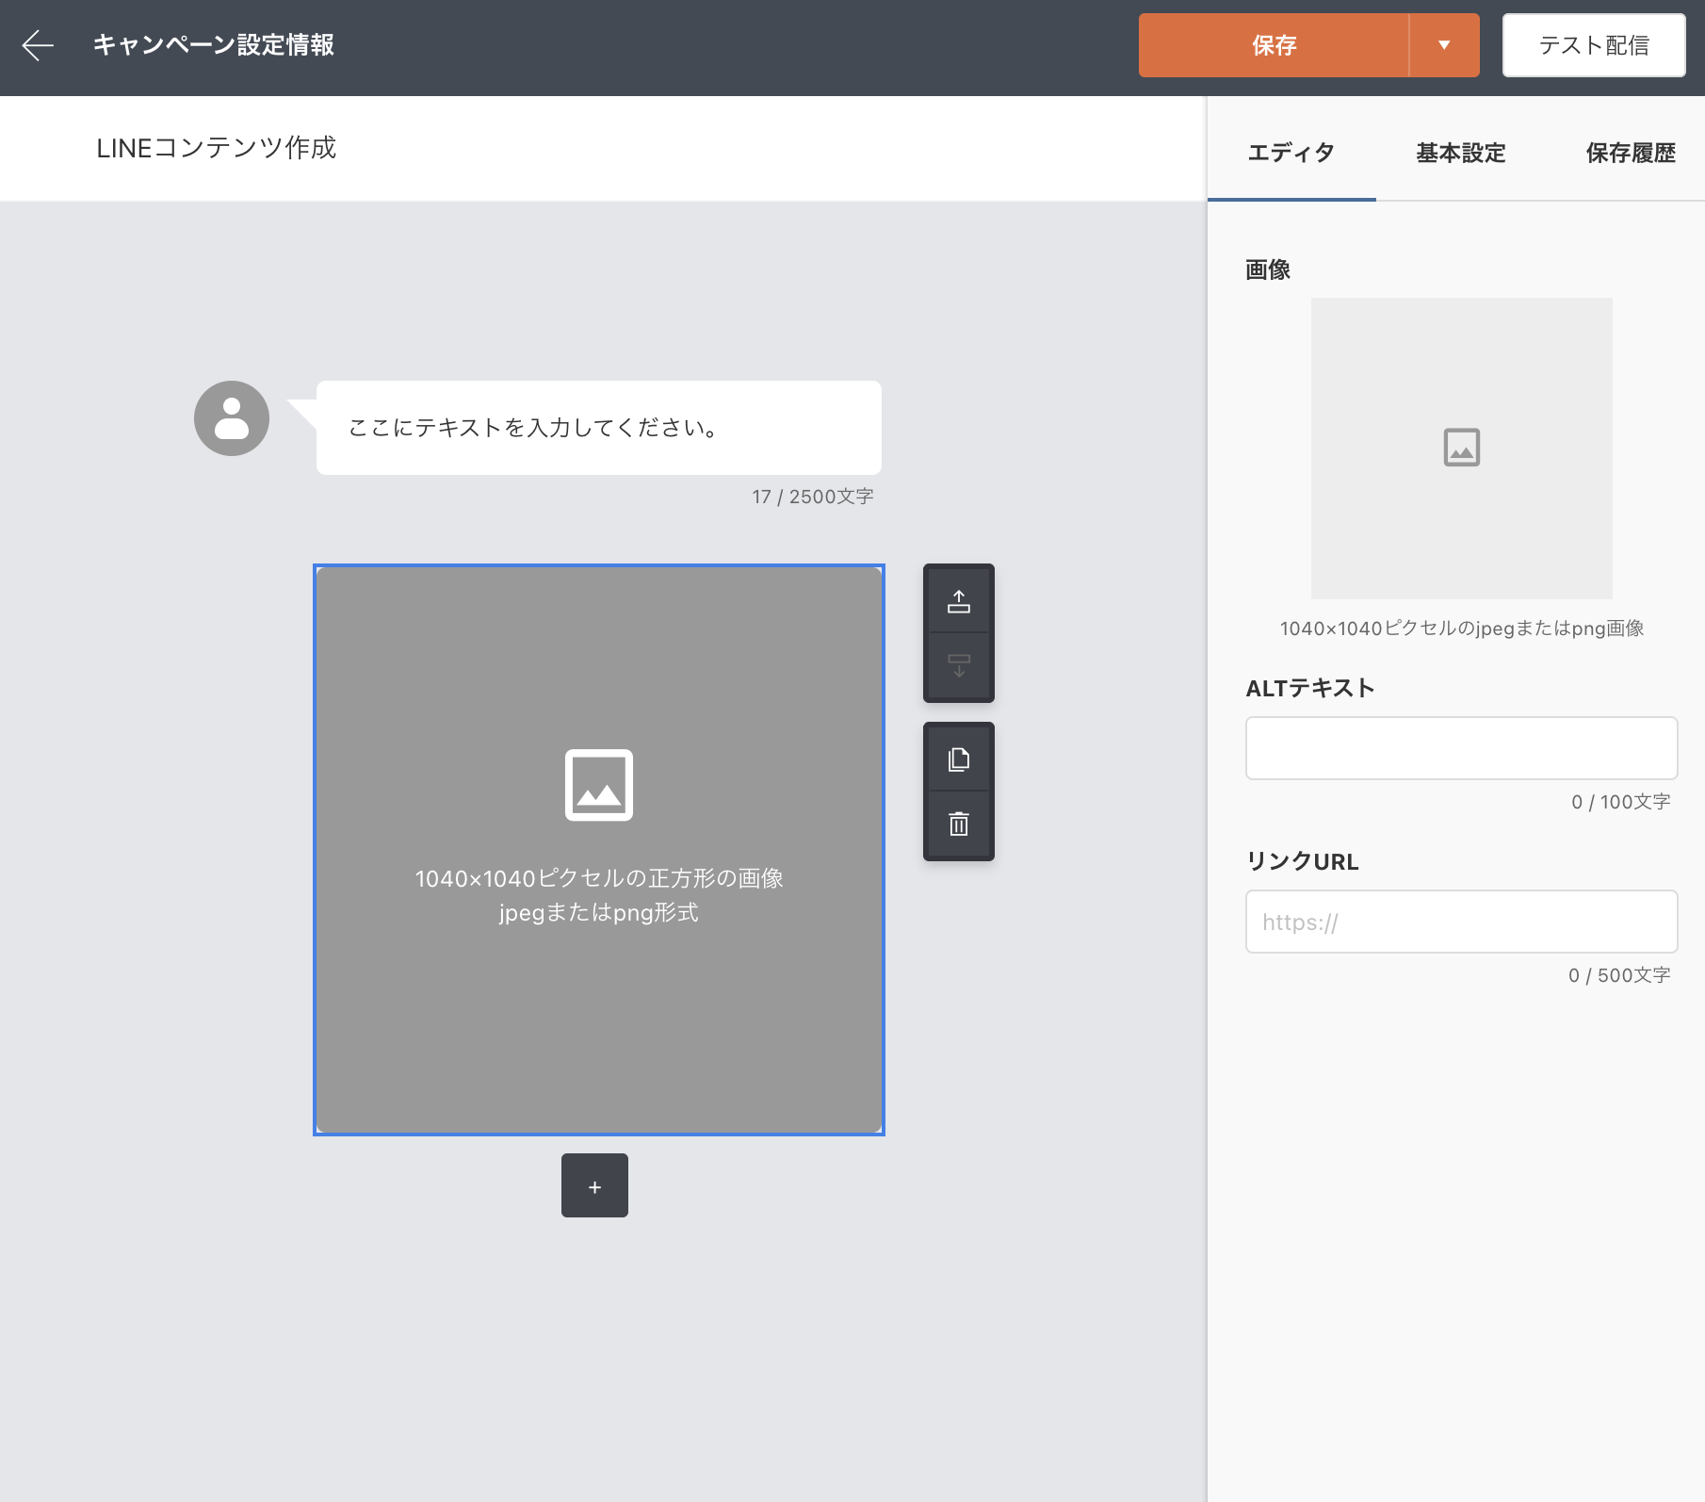Click the LINEコンテンツ作成 heading
This screenshot has height=1502, width=1705.
click(216, 148)
